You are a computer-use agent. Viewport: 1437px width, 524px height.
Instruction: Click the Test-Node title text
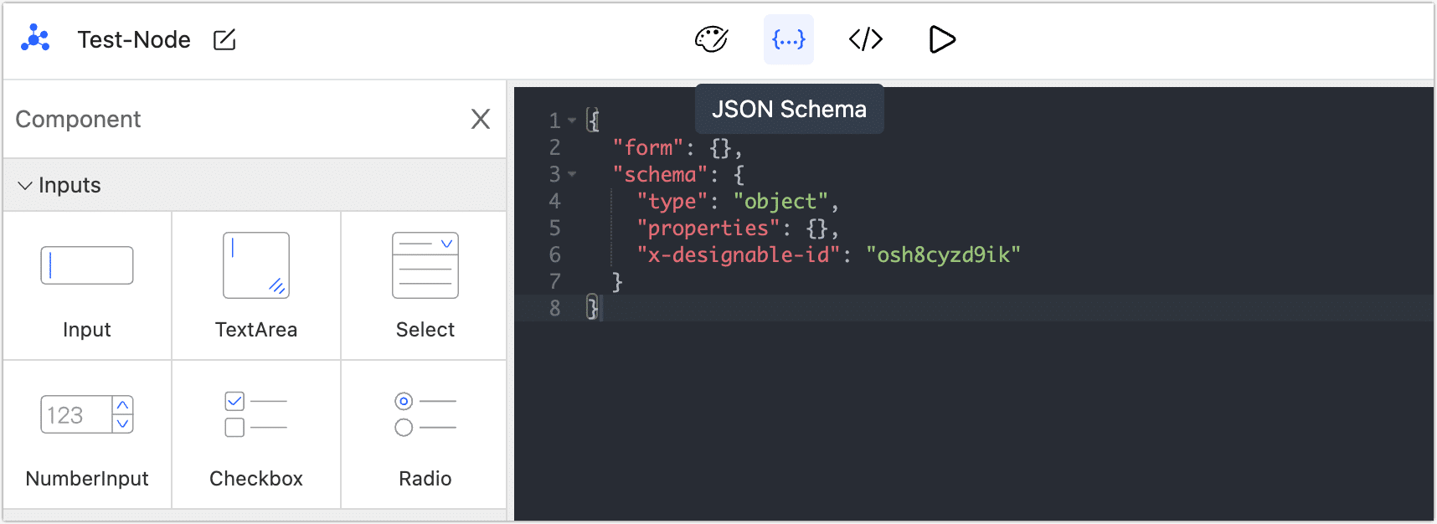tap(134, 39)
